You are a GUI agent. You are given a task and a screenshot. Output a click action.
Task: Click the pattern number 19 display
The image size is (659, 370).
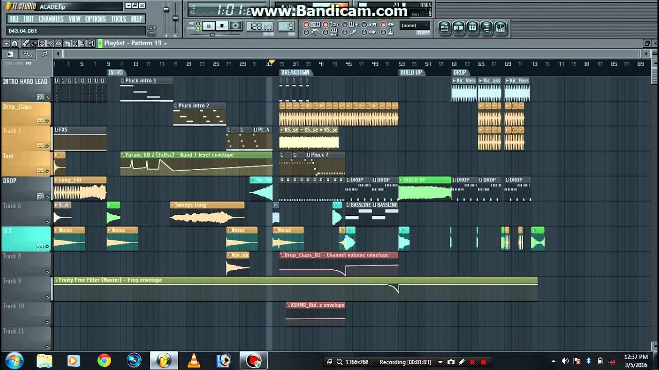[x=286, y=26]
